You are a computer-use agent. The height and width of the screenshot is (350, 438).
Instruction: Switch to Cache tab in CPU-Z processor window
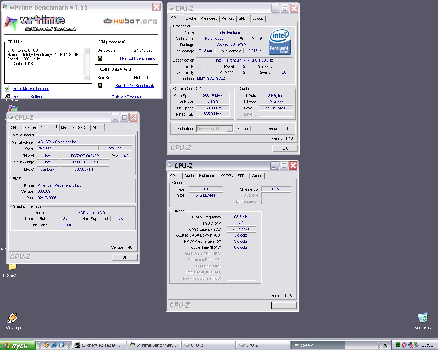coord(191,18)
